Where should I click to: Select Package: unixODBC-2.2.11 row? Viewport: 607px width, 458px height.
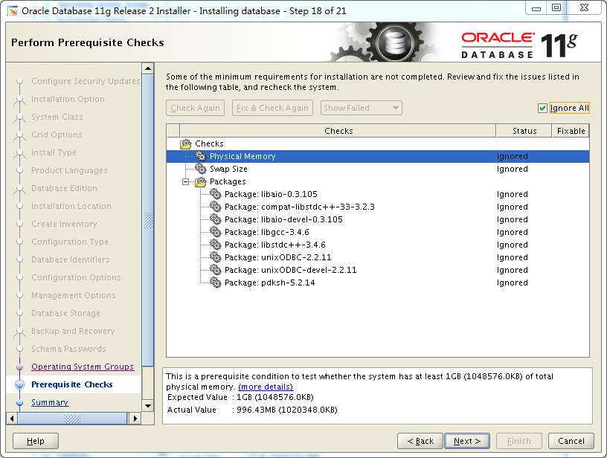pos(378,257)
